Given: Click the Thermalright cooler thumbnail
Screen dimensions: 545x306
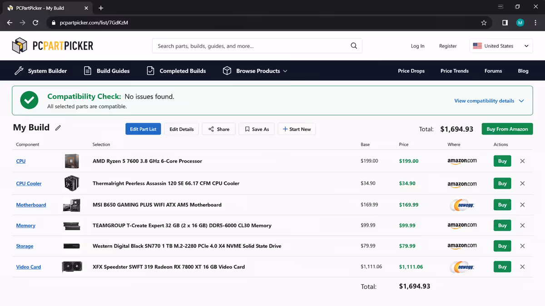Looking at the screenshot, I should (72, 183).
